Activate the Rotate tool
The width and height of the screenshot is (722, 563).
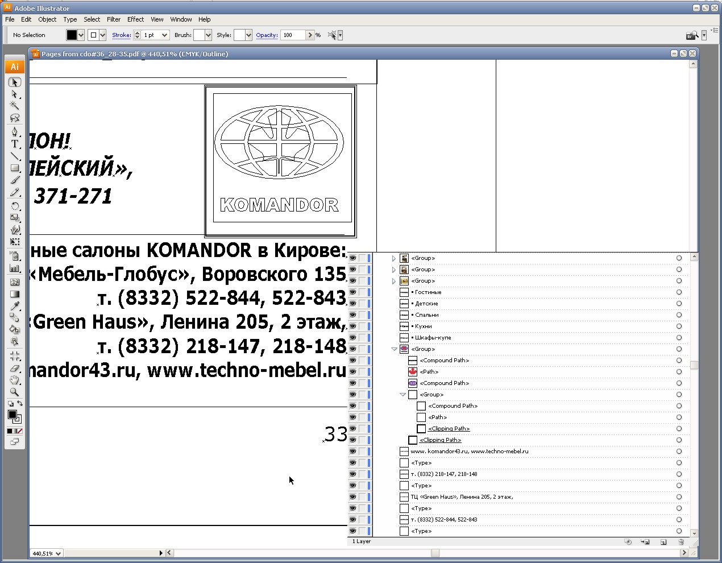click(x=15, y=206)
